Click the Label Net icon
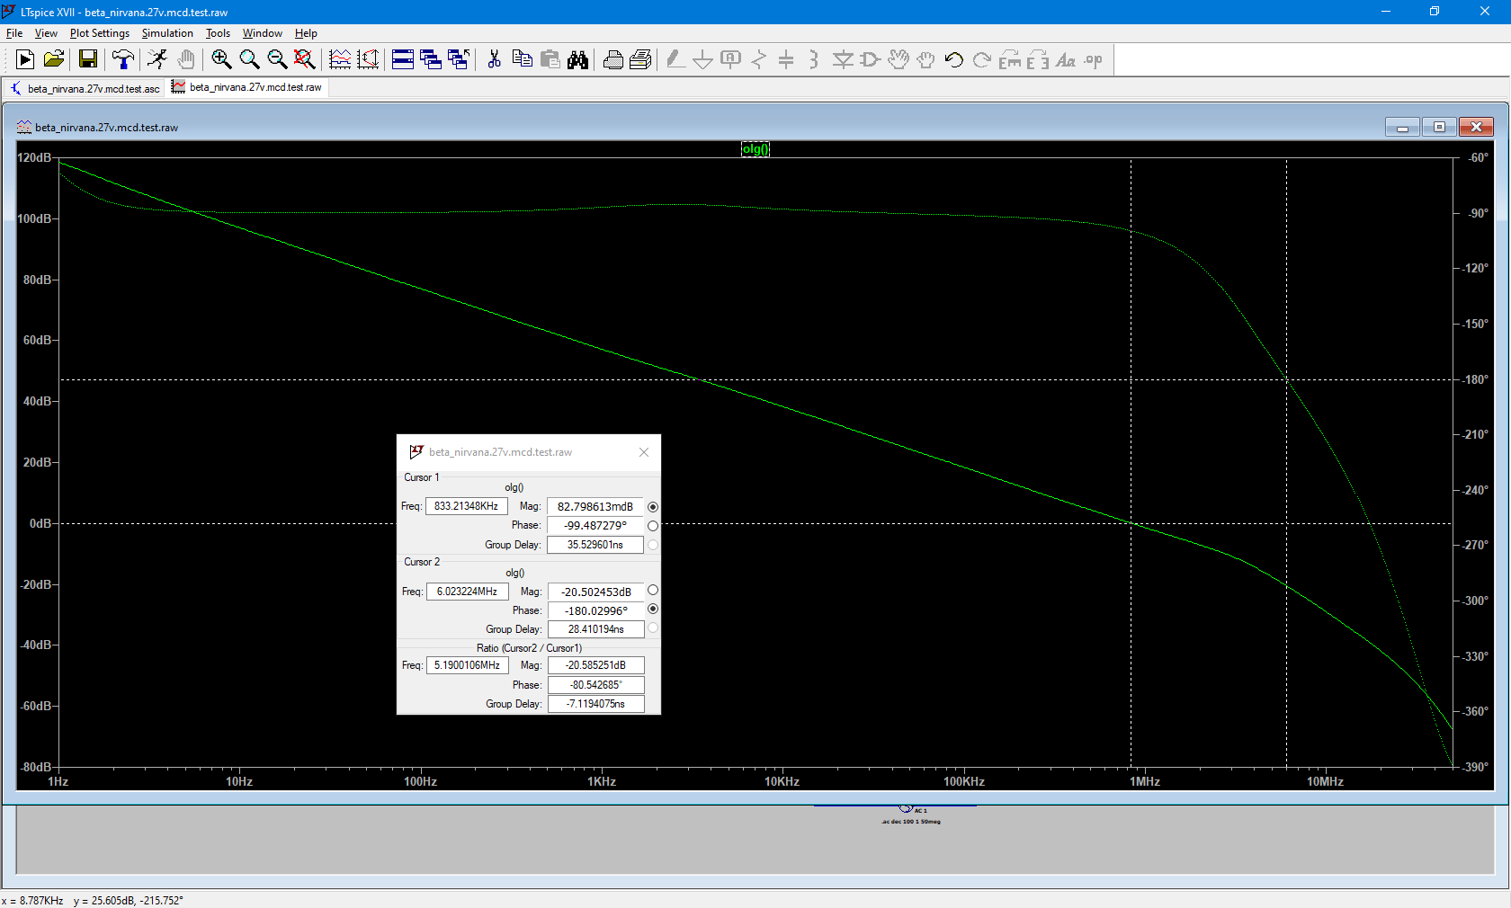Image resolution: width=1511 pixels, height=908 pixels. pos(730,59)
